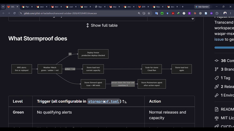Click the MIT license scales icon
The image size is (234, 131).
[217, 118]
